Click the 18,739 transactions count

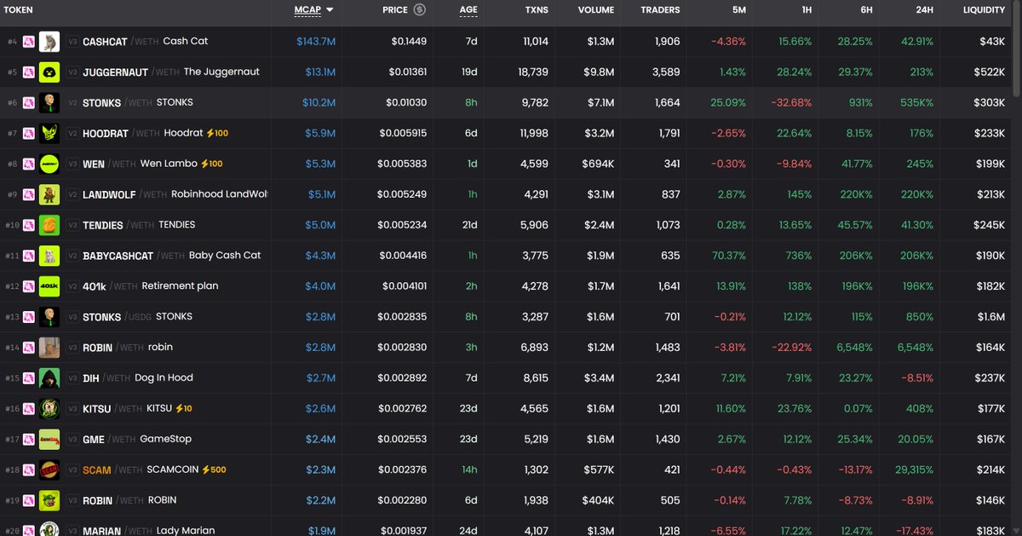(x=532, y=72)
